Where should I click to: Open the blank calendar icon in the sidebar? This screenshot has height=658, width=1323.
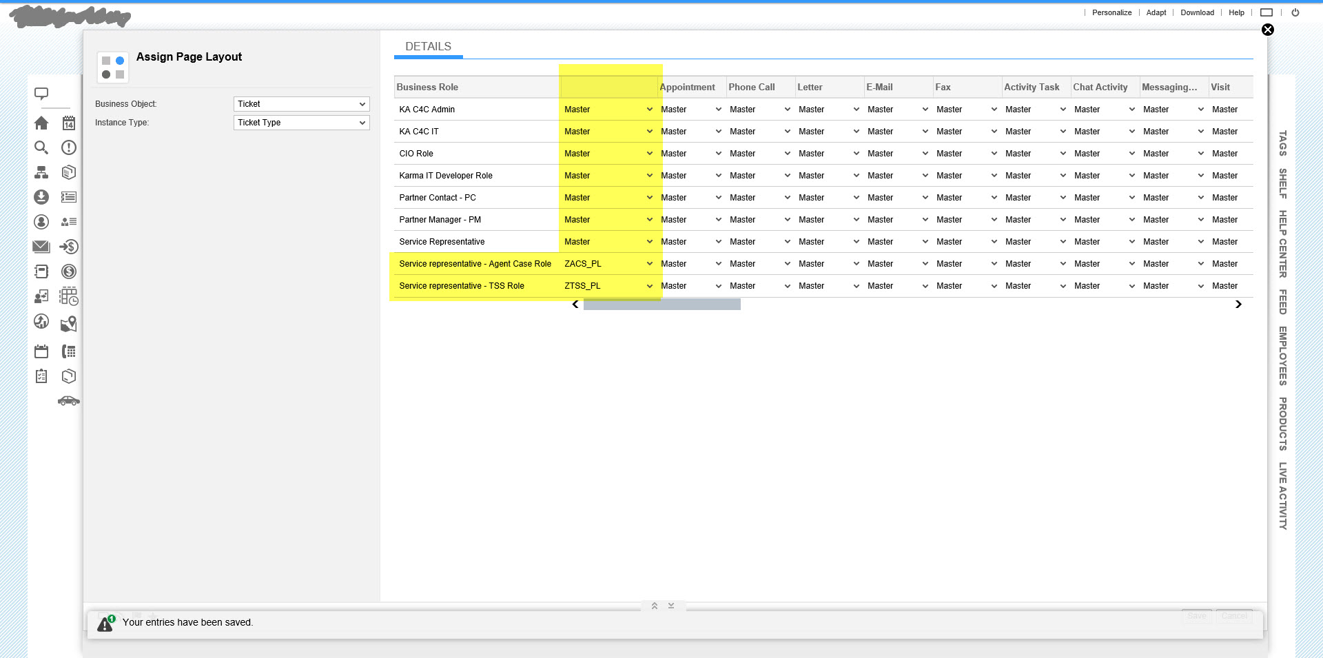tap(41, 351)
